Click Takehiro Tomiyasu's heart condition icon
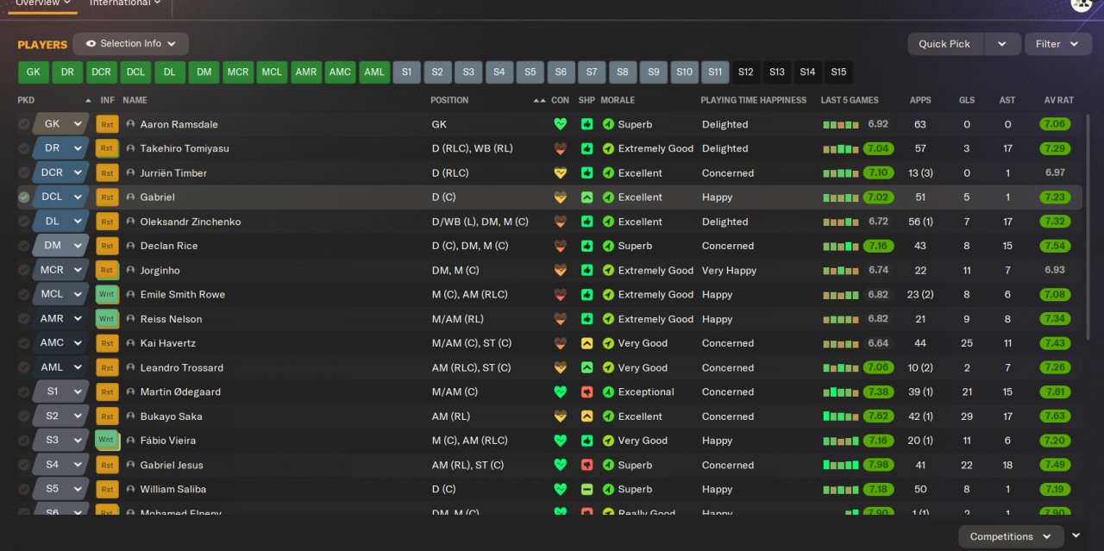 (561, 148)
